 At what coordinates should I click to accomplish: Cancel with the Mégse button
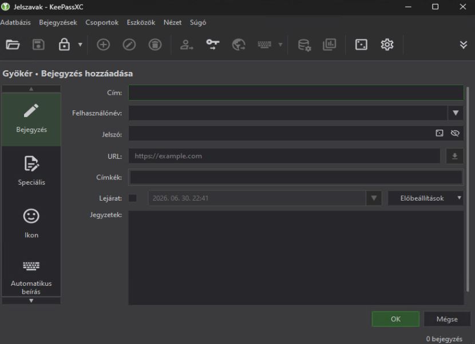pos(447,319)
